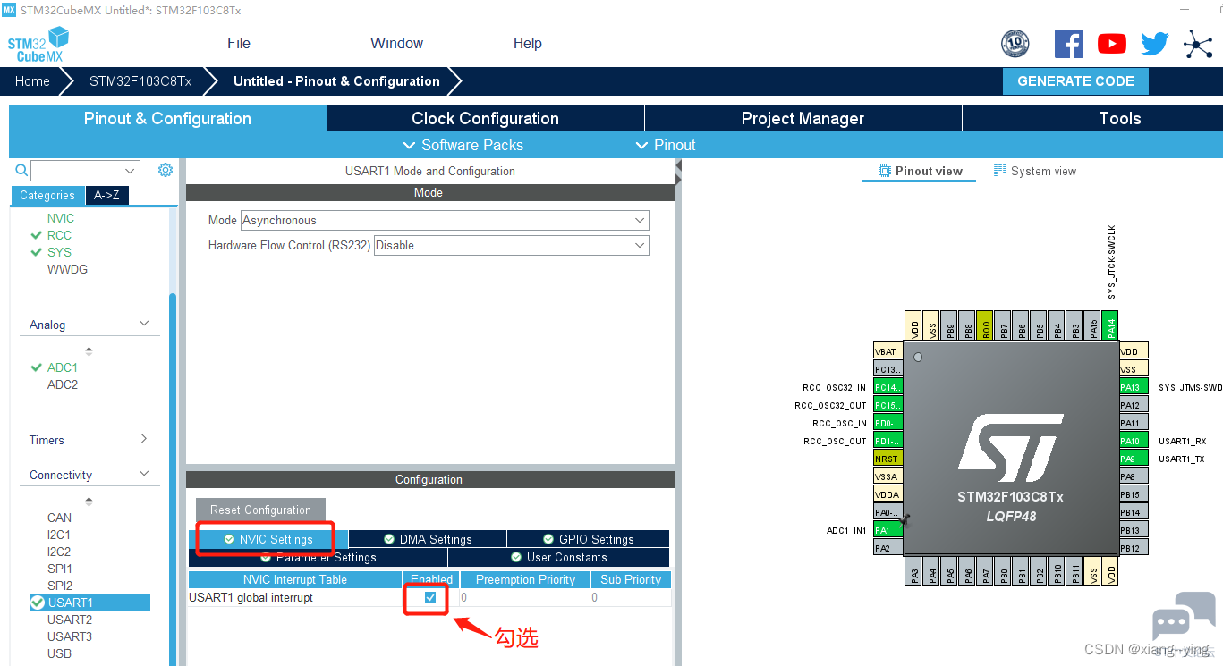Click the BOOT0 pin on the chip
The width and height of the screenshot is (1223, 666).
(986, 326)
